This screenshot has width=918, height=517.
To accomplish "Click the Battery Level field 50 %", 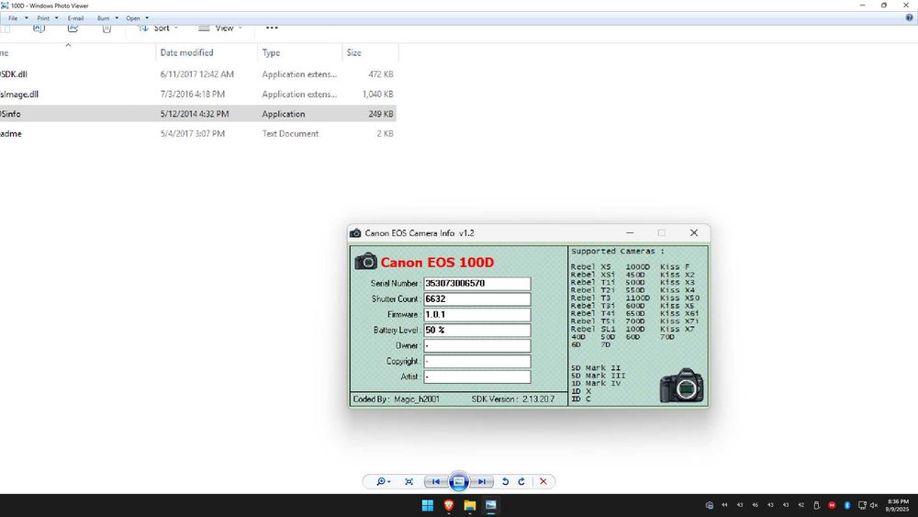I will tap(477, 331).
